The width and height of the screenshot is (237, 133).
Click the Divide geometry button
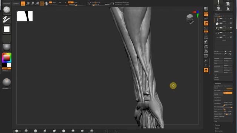218,94
